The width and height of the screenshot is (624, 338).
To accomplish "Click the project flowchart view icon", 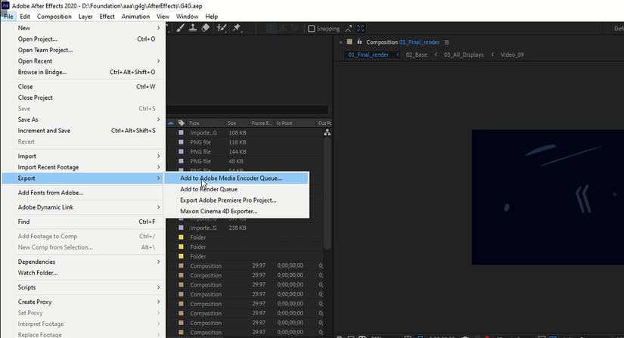I will point(327,133).
